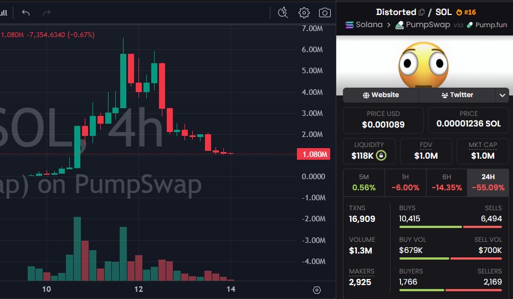This screenshot has height=299, width=513.
Task: Click the MKT CAP $1.0M box
Action: (483, 151)
